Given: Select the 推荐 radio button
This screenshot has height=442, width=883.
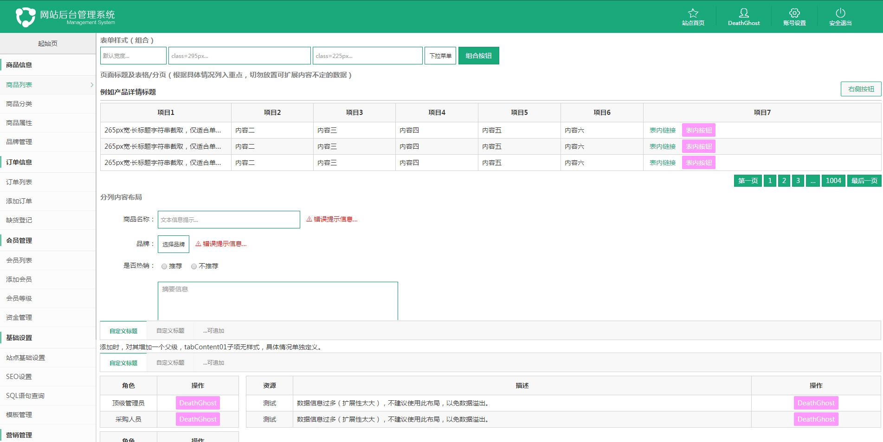Looking at the screenshot, I should [x=164, y=266].
